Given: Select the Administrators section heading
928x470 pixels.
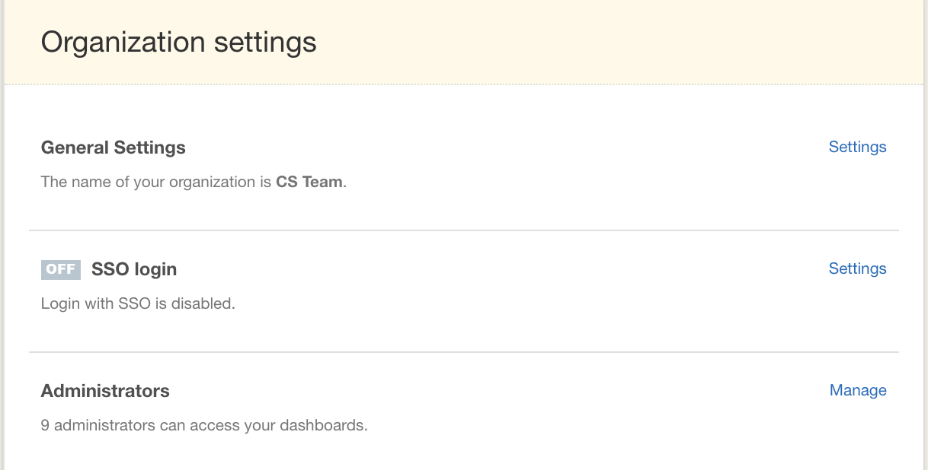Looking at the screenshot, I should coord(105,391).
